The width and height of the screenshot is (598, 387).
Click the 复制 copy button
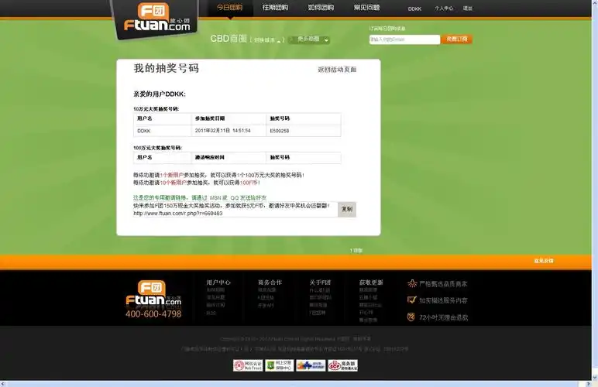click(x=347, y=209)
